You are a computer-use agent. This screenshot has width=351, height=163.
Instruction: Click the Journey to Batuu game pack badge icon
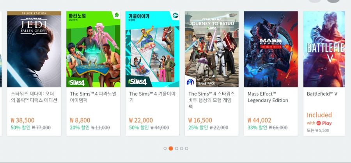(190, 82)
